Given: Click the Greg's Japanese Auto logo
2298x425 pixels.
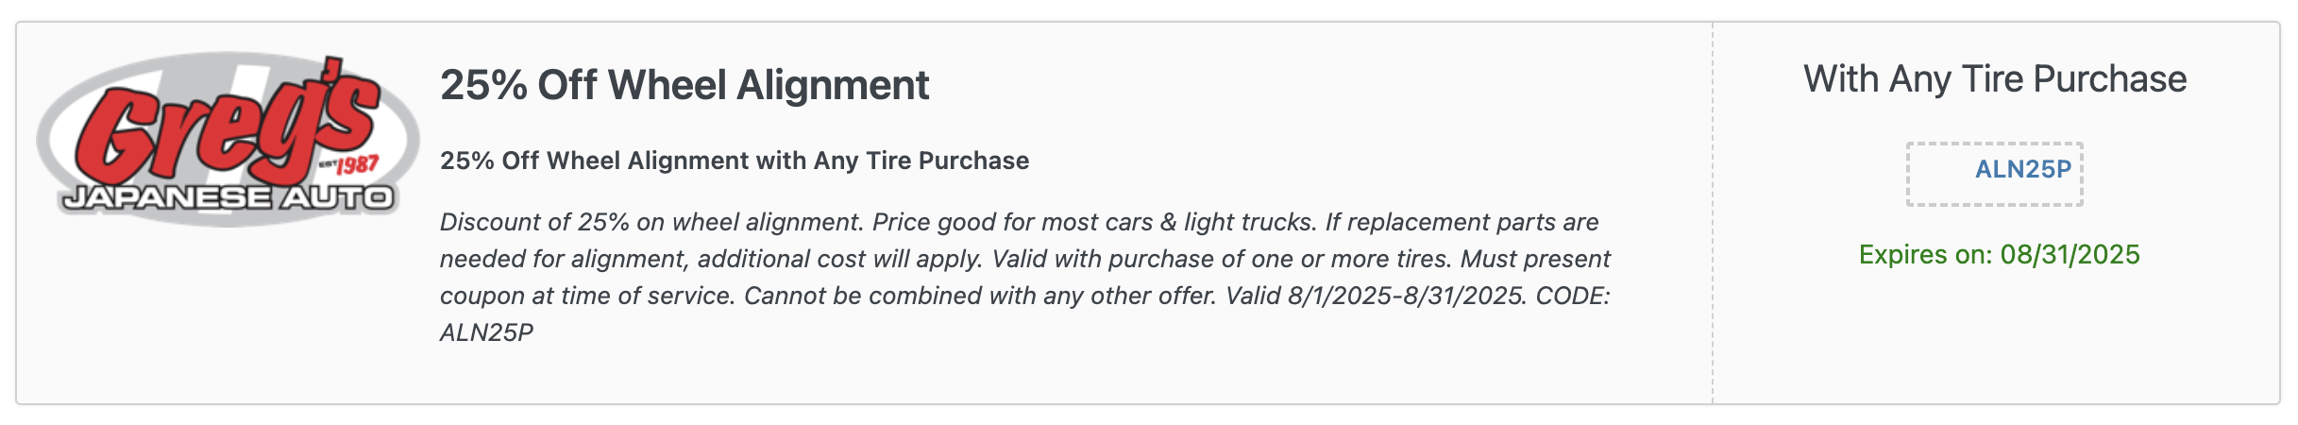Looking at the screenshot, I should click(x=228, y=140).
